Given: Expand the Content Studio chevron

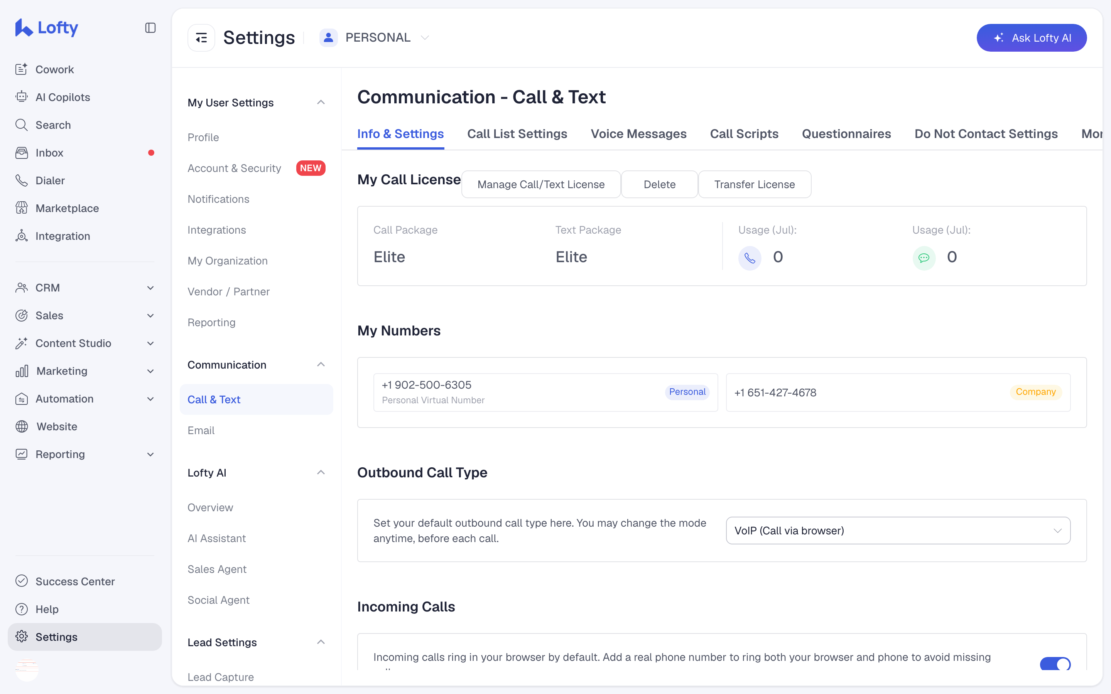Looking at the screenshot, I should tap(150, 343).
